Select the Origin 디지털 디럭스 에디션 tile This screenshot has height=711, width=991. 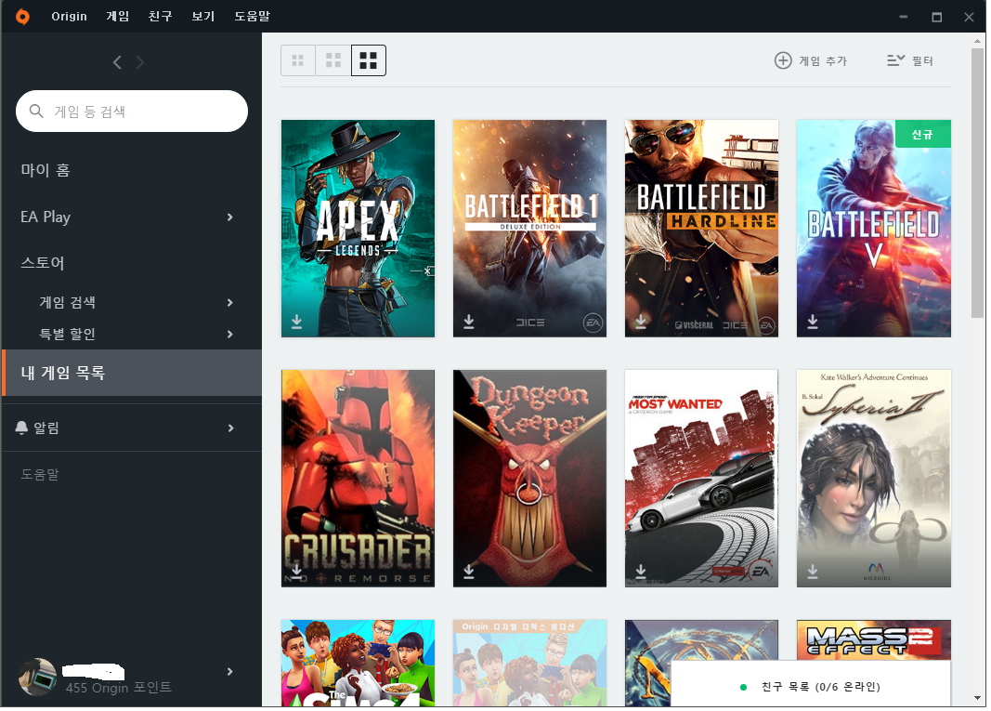point(529,663)
